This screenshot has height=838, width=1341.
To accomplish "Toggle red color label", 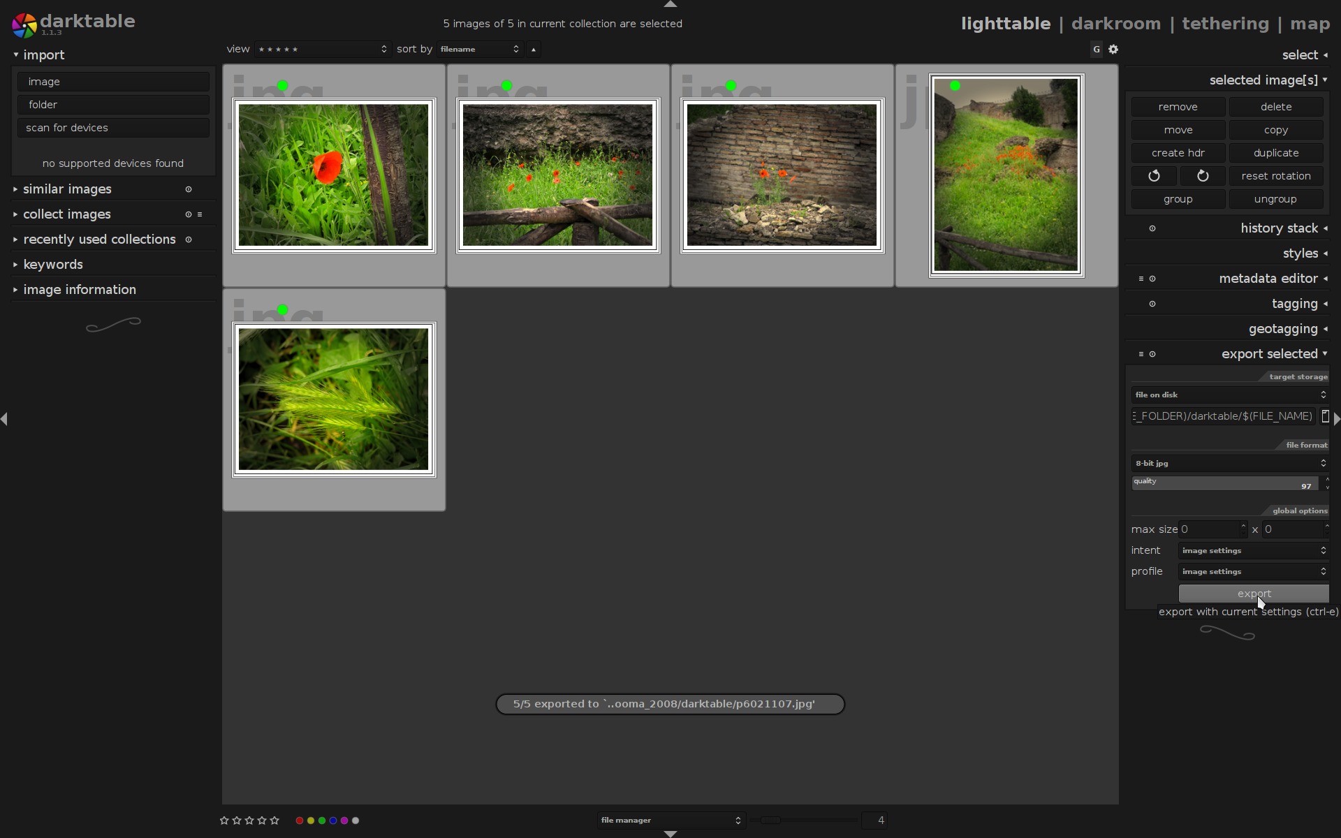I will pyautogui.click(x=300, y=821).
